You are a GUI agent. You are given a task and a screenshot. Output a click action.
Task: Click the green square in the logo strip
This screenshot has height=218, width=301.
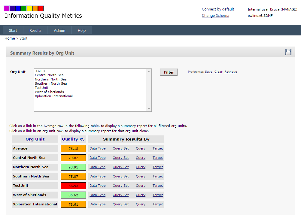[23, 8]
